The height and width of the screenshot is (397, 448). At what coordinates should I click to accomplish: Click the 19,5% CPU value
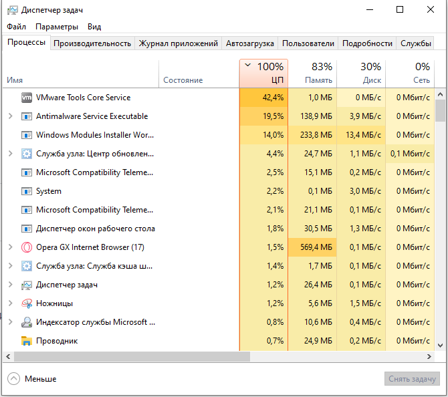(x=273, y=116)
